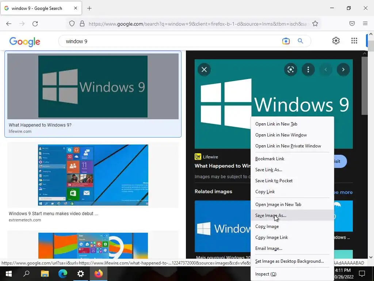The width and height of the screenshot is (374, 281).
Task: Open 'Windows 9 Start menu makes video debut' title
Action: click(x=53, y=214)
